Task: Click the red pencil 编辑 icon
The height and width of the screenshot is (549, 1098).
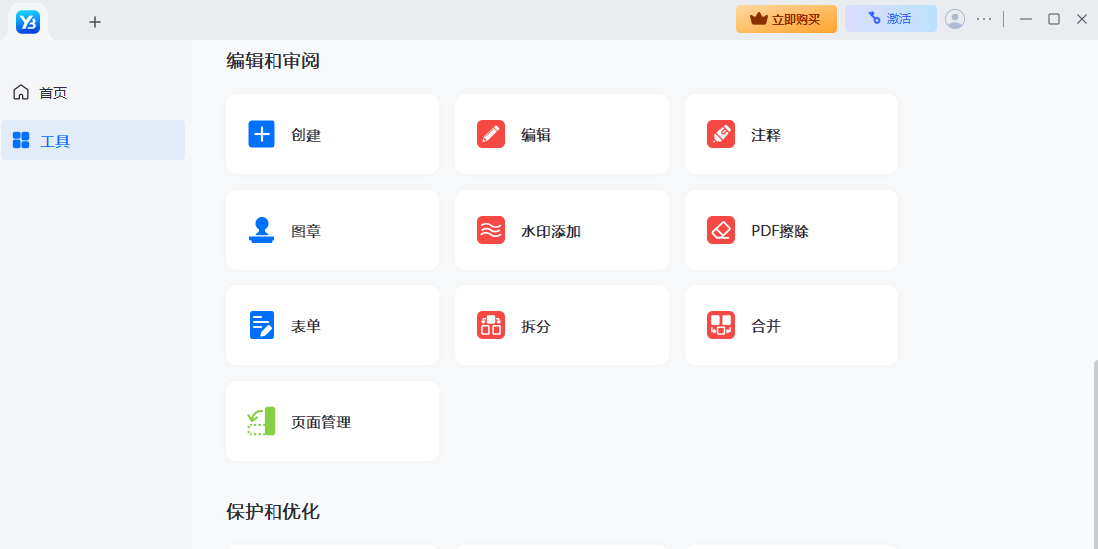Action: coord(491,134)
